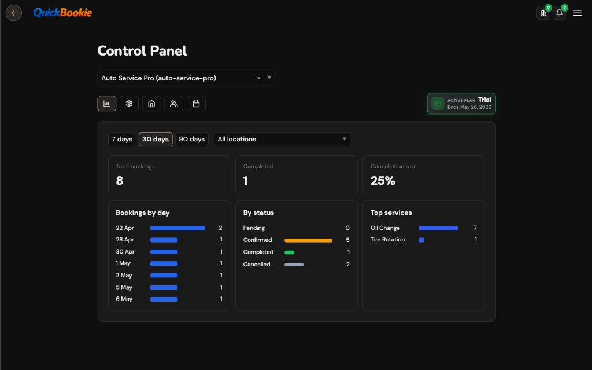Click the 'Control Panel' page title
This screenshot has width=592, height=370.
click(x=142, y=51)
